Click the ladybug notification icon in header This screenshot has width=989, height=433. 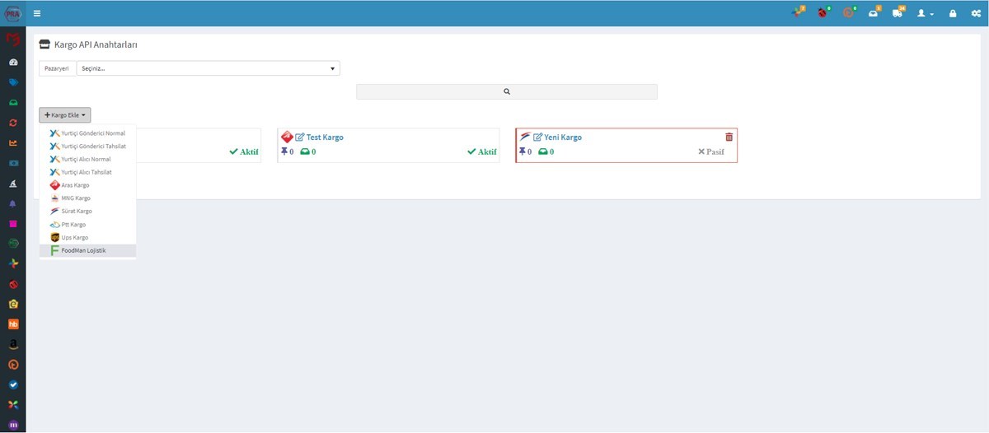tap(823, 13)
